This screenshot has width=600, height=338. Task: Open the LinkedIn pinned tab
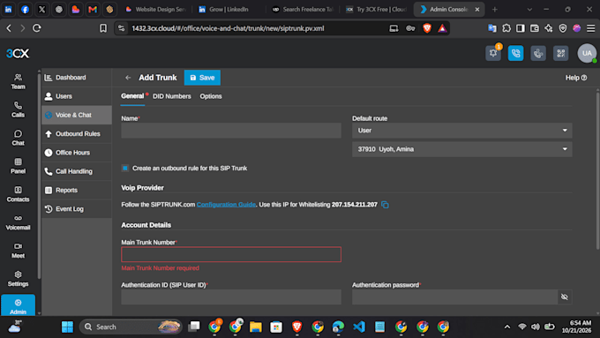(x=8, y=9)
